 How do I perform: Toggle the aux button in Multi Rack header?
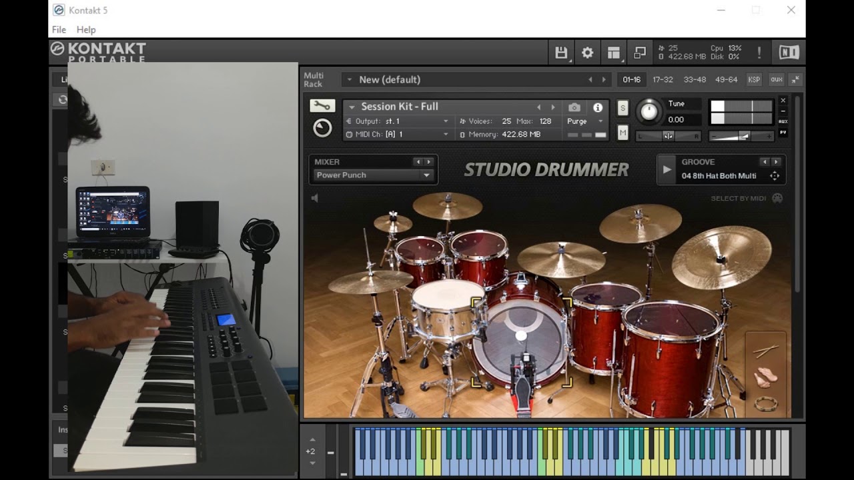(x=776, y=79)
